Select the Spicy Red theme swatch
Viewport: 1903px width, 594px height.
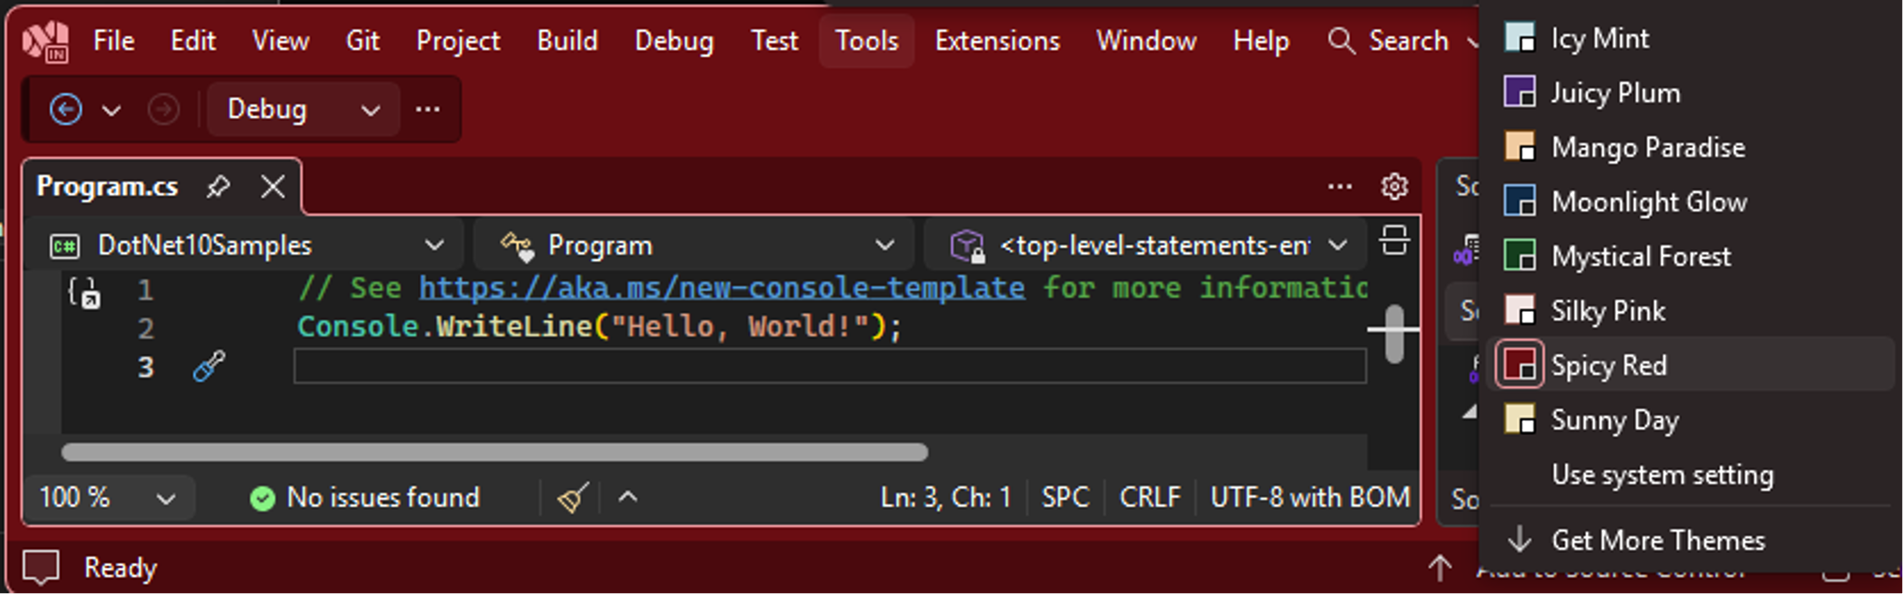(1522, 364)
